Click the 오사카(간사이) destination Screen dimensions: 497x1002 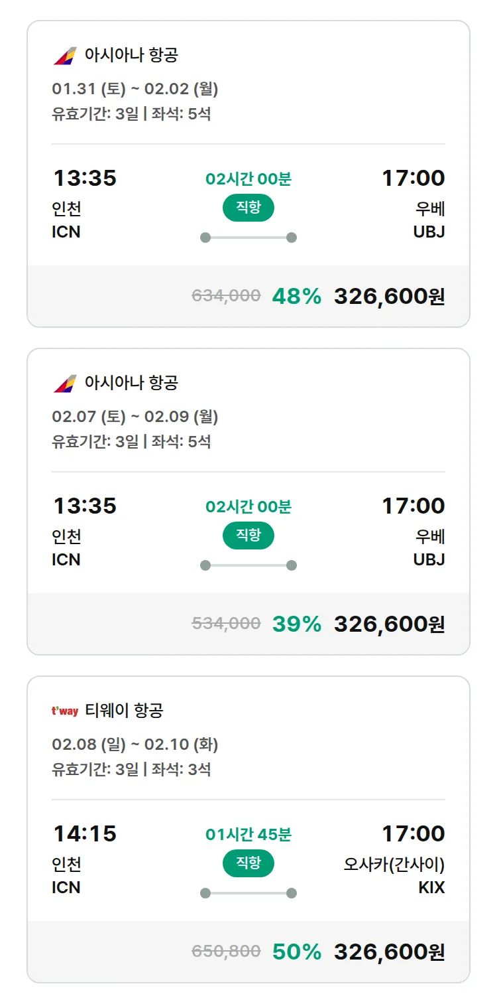coord(394,865)
